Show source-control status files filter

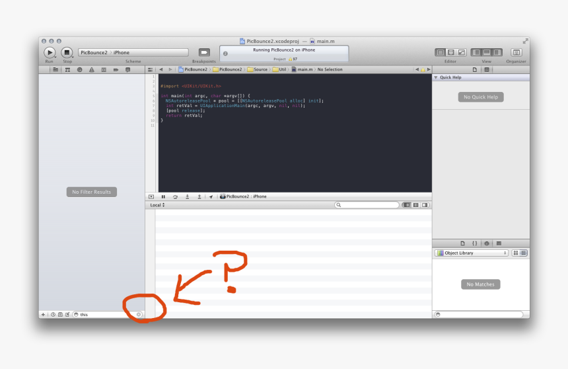tap(60, 315)
